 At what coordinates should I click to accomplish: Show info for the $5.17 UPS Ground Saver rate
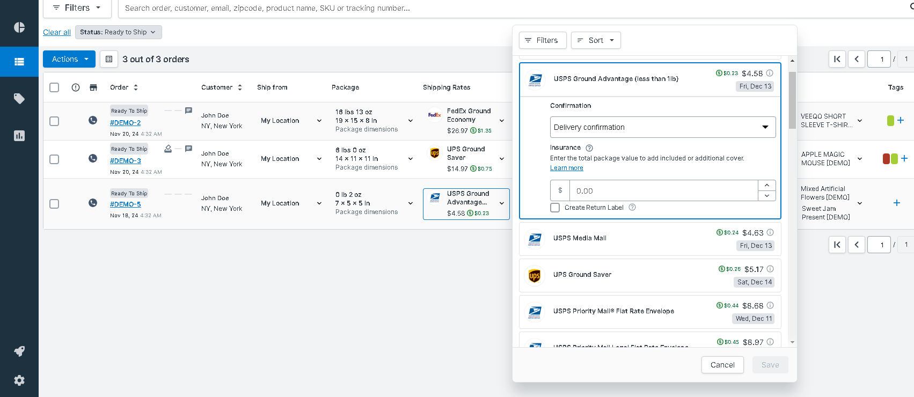[770, 269]
